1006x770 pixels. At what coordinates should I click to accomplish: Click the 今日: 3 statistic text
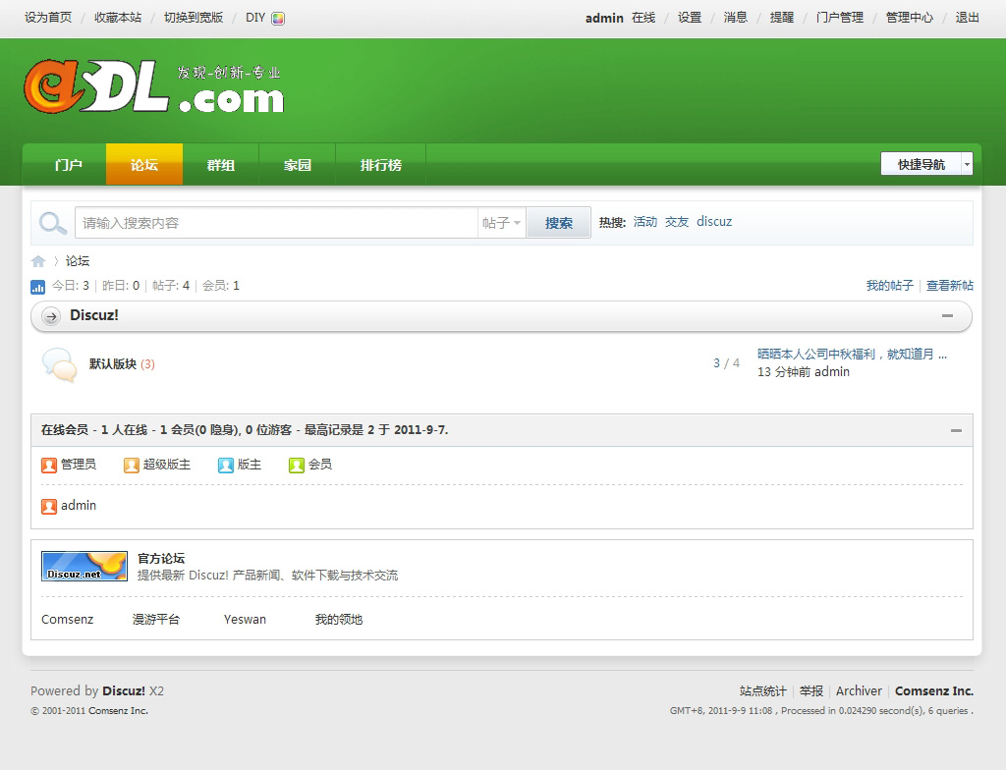[71, 286]
